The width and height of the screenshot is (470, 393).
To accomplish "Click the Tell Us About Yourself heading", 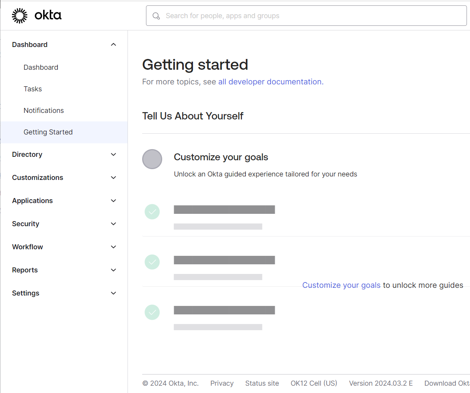I will click(193, 116).
